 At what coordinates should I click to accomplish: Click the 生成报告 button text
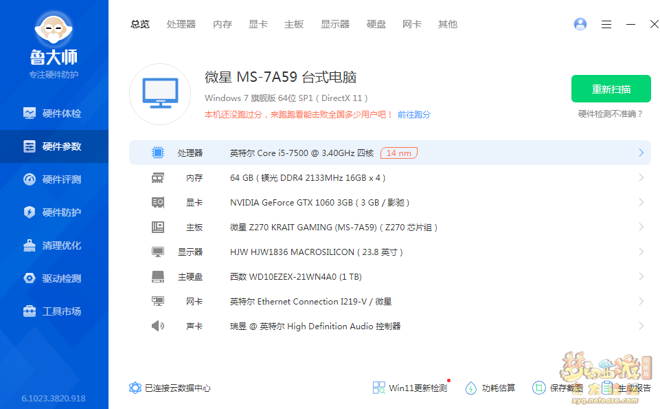click(x=634, y=388)
